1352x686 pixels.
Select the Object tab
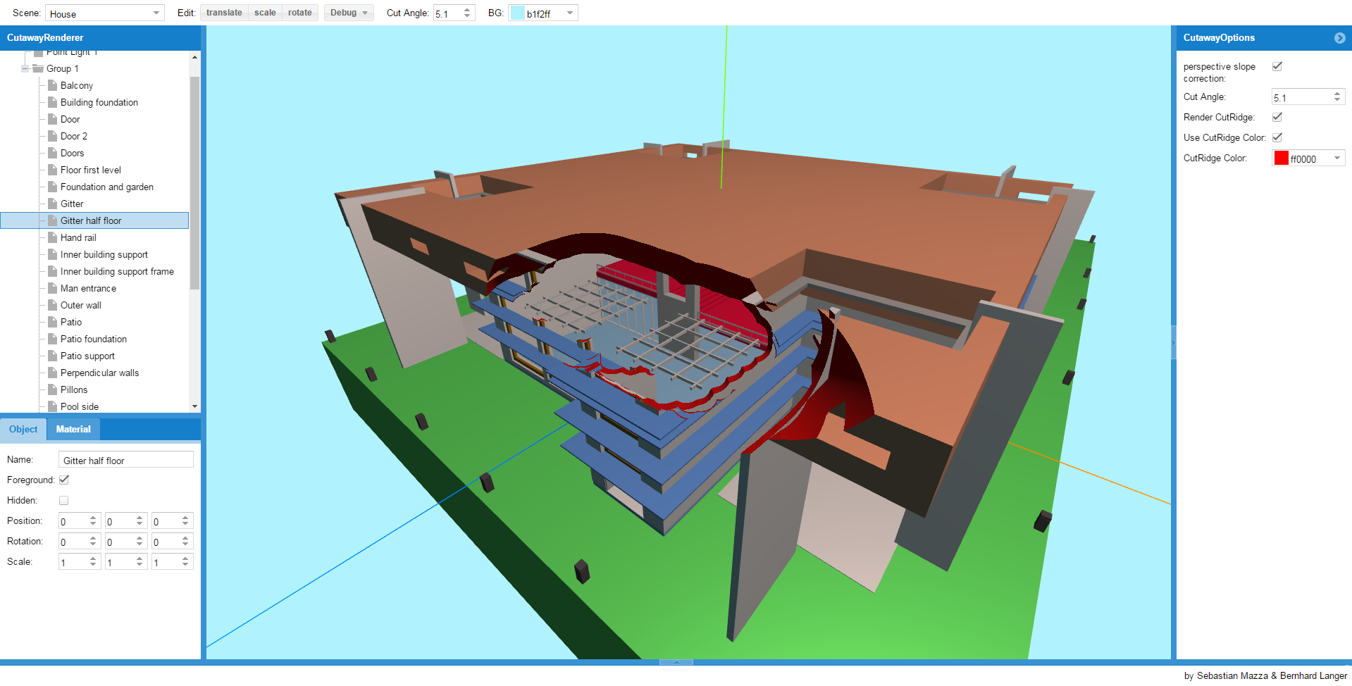click(23, 429)
